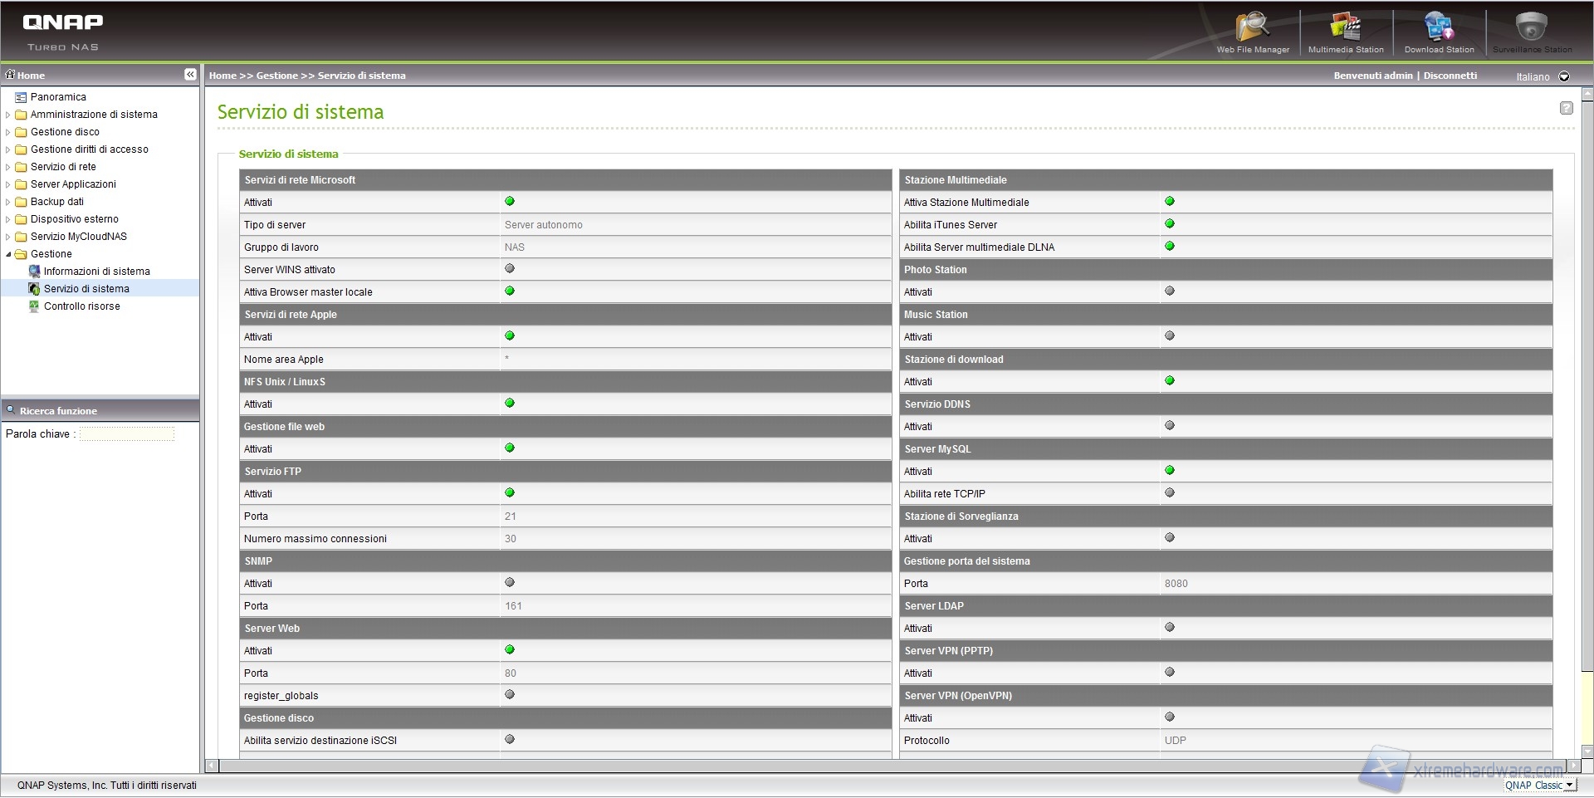
Task: Click the Home icon in sidebar header
Action: (x=11, y=75)
